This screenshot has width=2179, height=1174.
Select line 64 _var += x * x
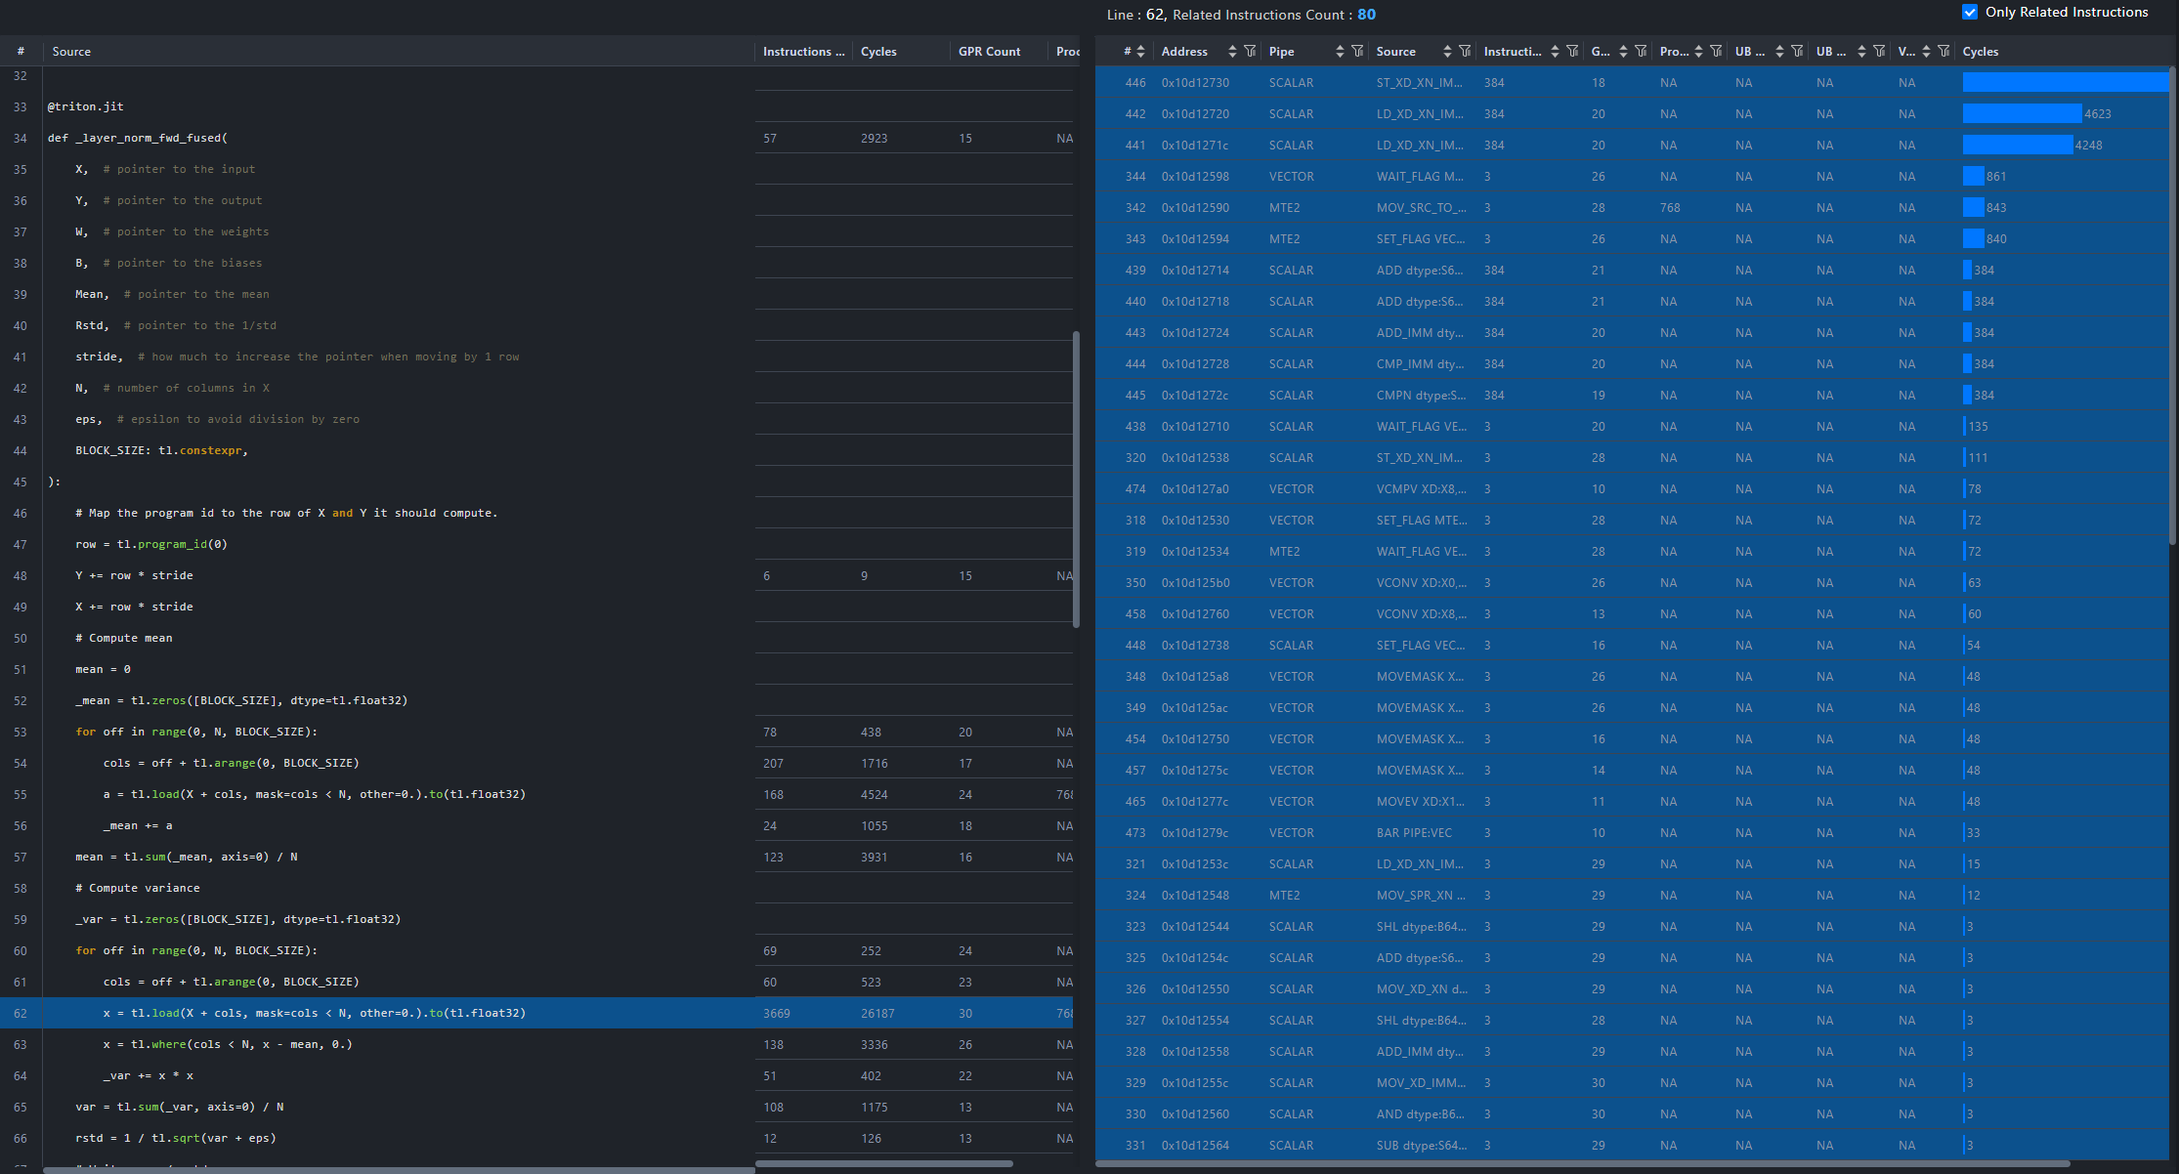tap(536, 1075)
